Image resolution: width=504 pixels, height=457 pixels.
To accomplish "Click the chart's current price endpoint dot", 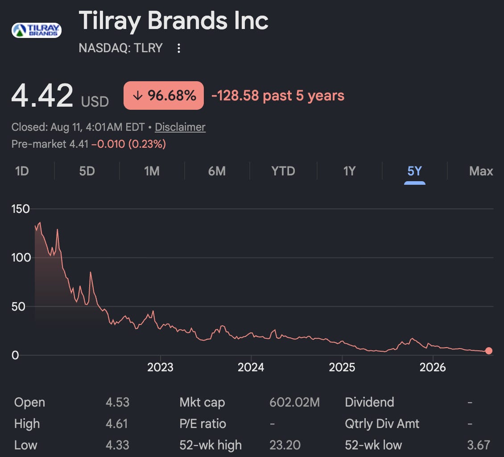I will 488,350.
